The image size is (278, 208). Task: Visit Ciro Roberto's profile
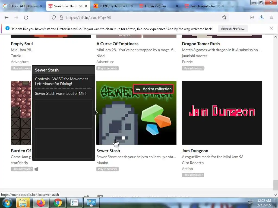pos(193,163)
